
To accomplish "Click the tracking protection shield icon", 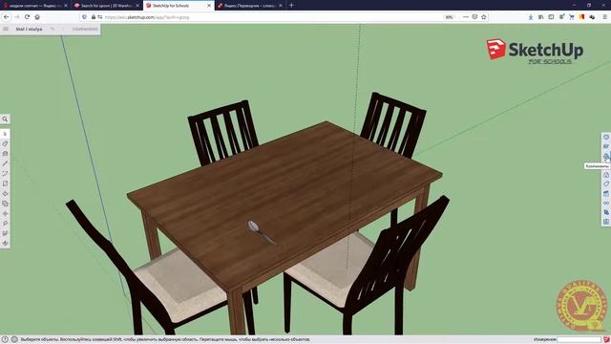I will coord(84,17).
